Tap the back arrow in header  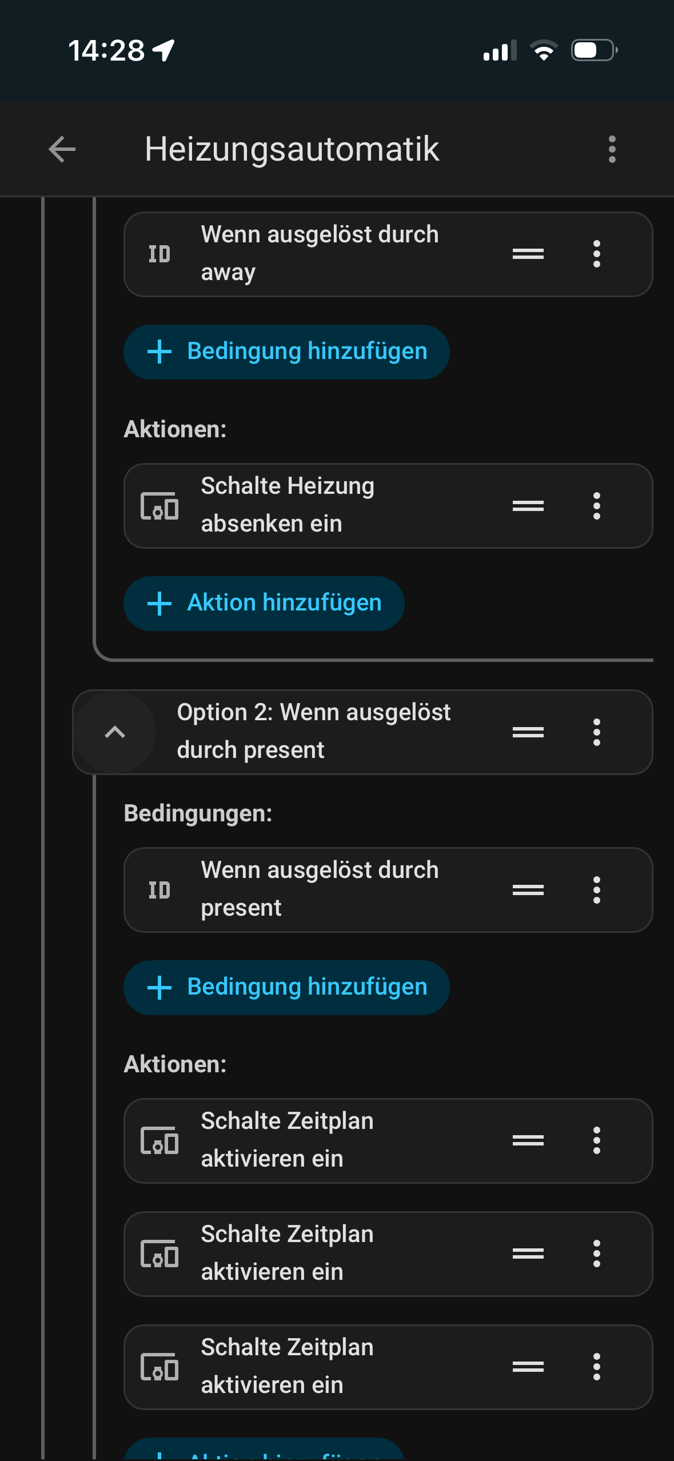tap(62, 150)
